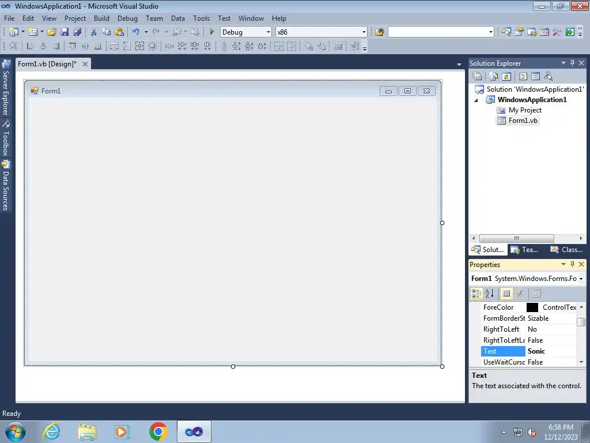This screenshot has width=590, height=443.
Task: Open the Solution Explorer toolbar icon at top right
Action: [x=506, y=32]
